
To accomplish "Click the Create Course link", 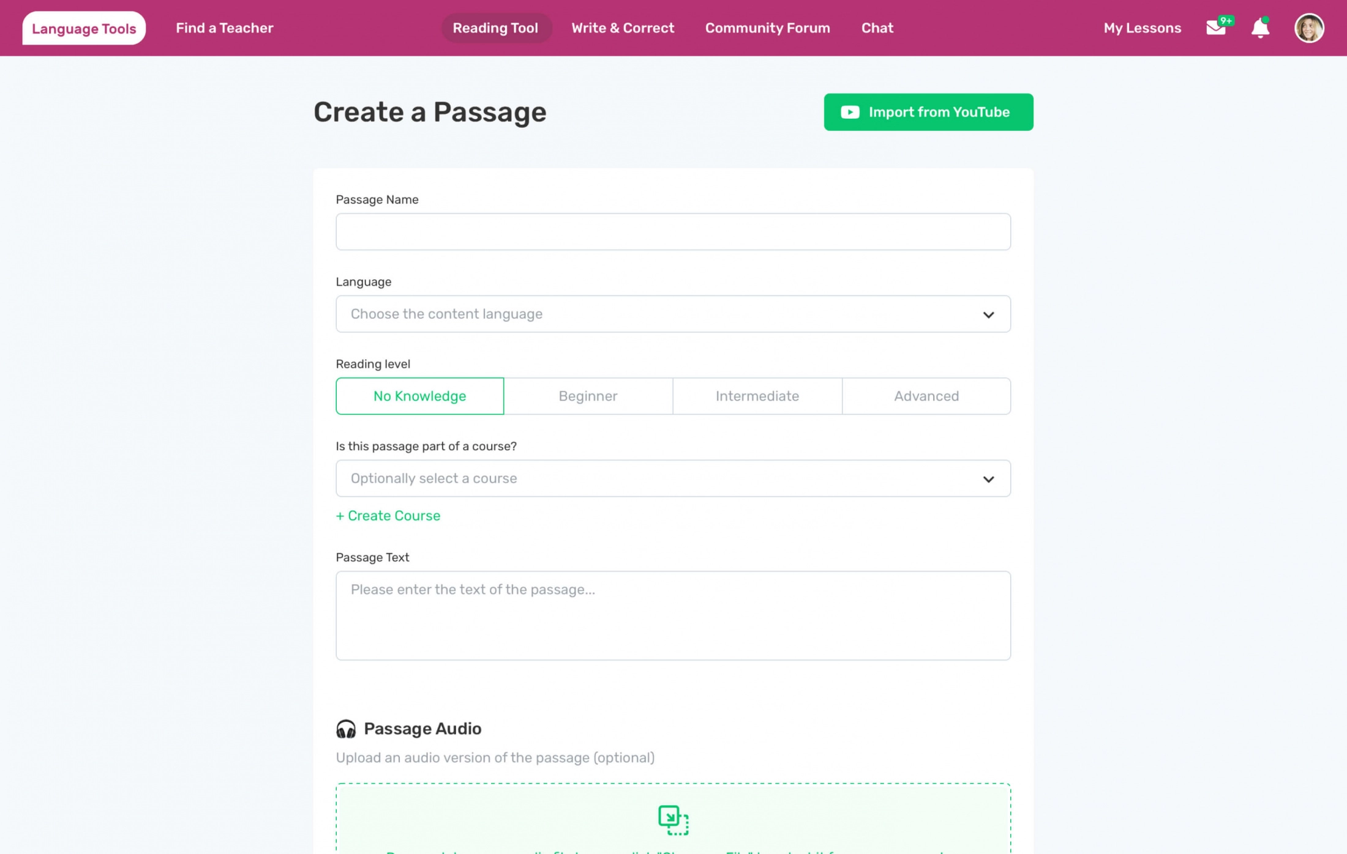I will click(x=388, y=516).
